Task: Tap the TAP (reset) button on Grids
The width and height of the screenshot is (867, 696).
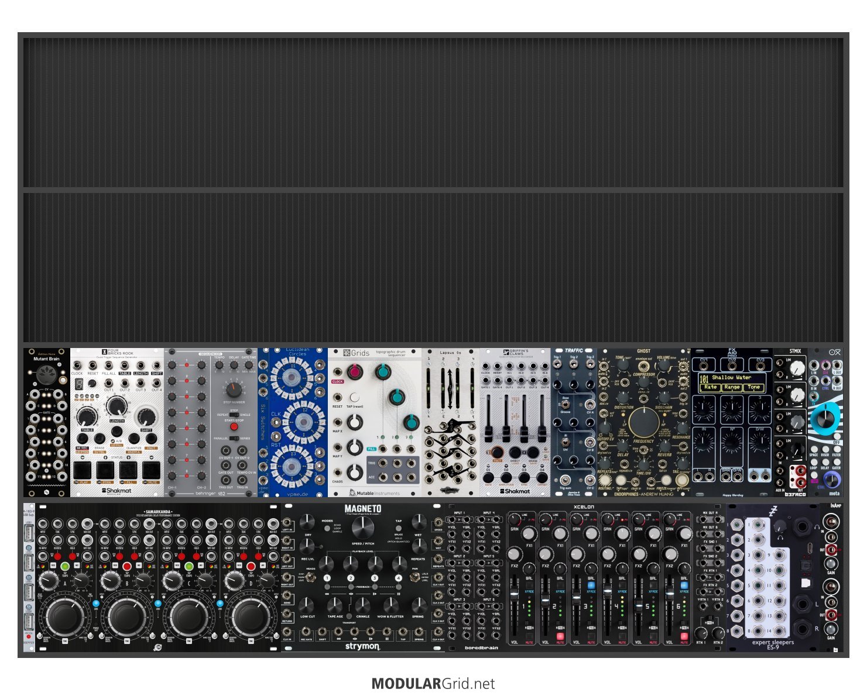Action: [x=355, y=398]
